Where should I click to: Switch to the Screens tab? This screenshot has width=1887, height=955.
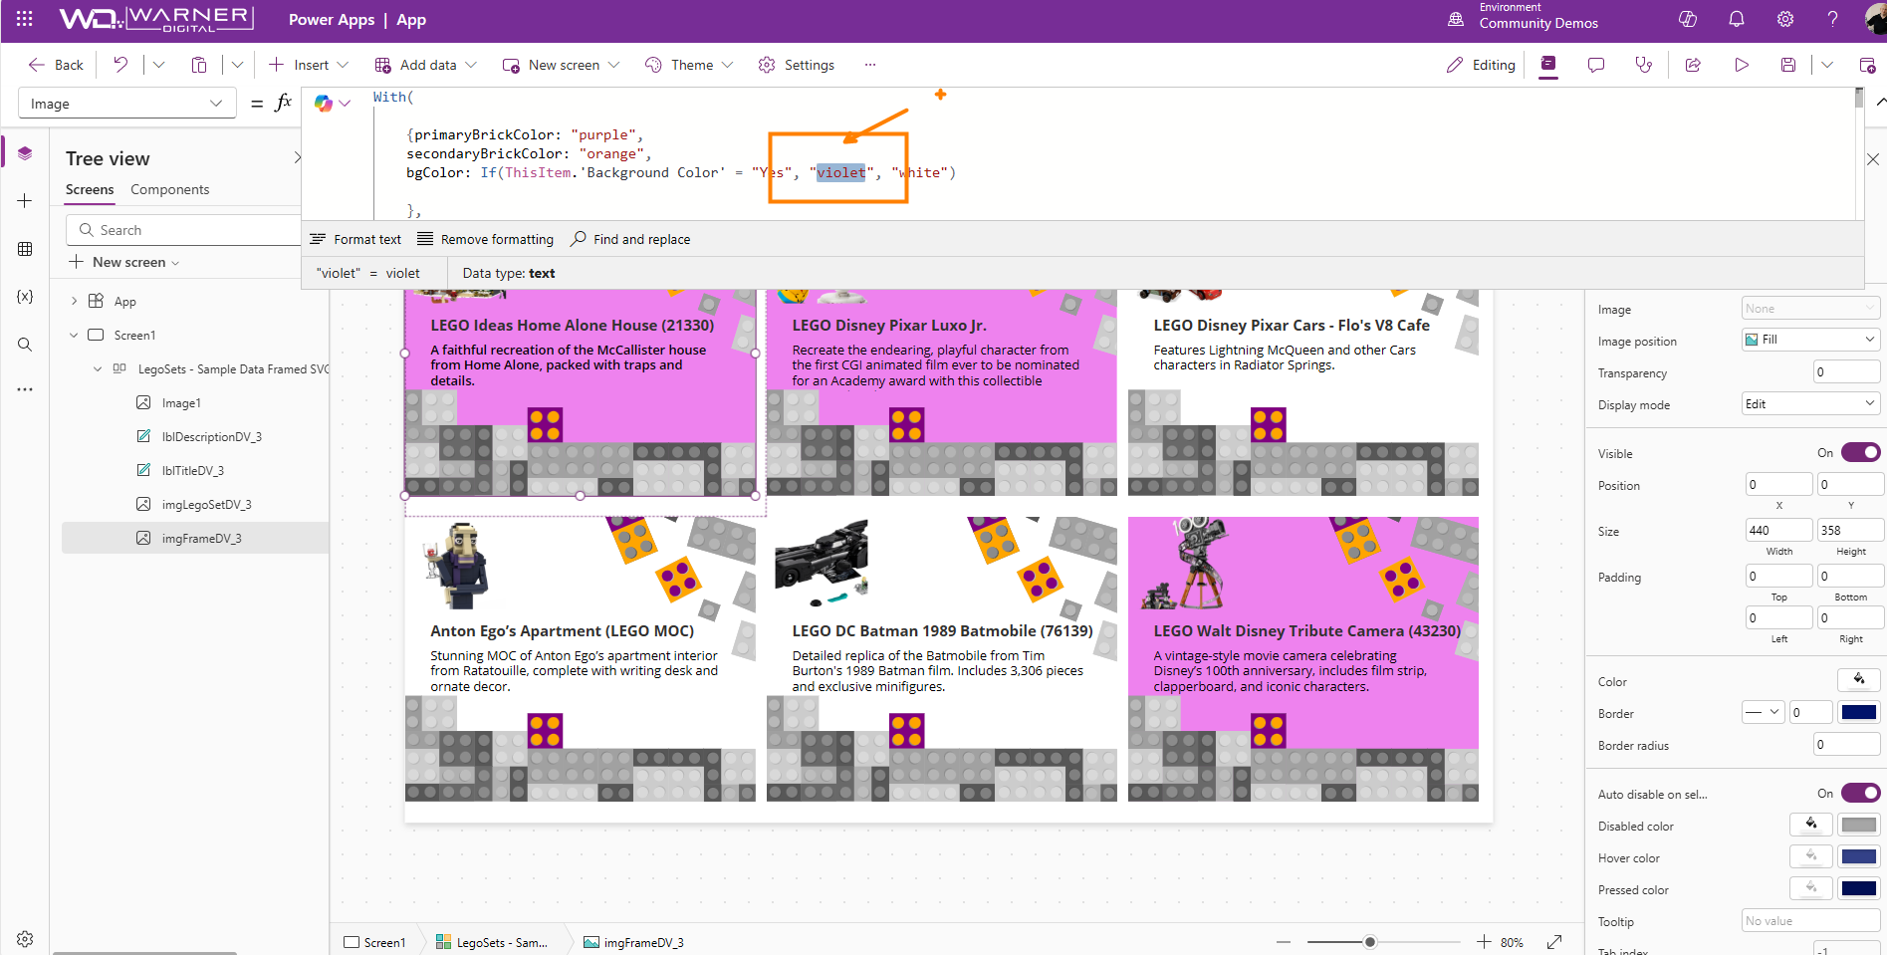tap(90, 189)
